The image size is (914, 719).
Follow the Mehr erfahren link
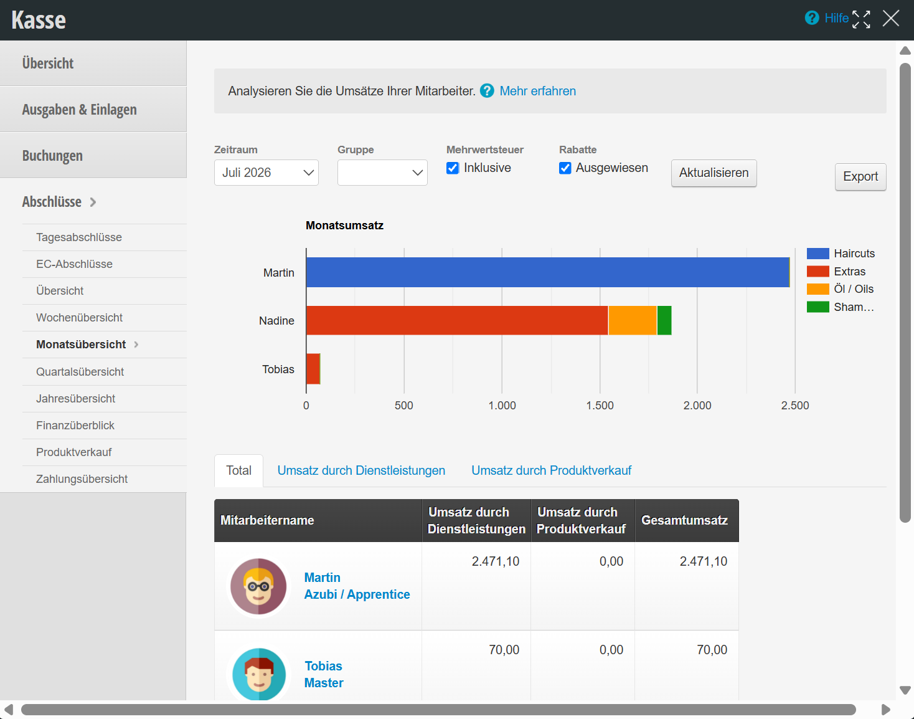[538, 91]
